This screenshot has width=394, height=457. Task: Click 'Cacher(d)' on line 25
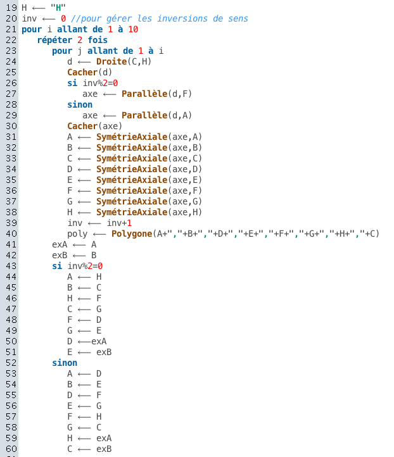point(89,72)
